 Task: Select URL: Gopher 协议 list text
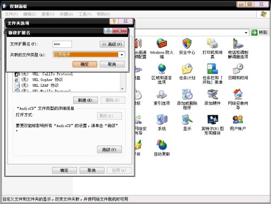point(48,80)
